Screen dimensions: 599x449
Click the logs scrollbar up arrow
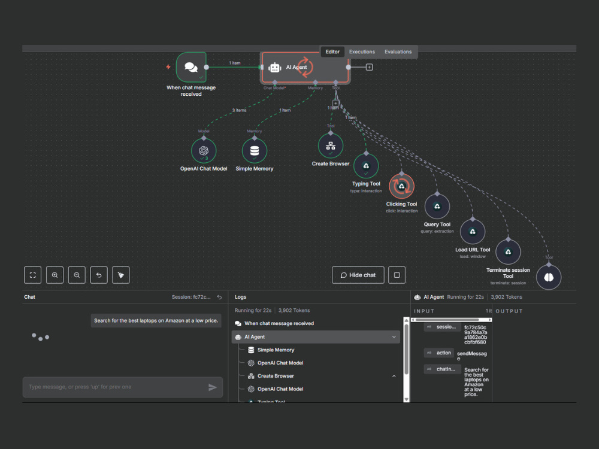tap(407, 320)
